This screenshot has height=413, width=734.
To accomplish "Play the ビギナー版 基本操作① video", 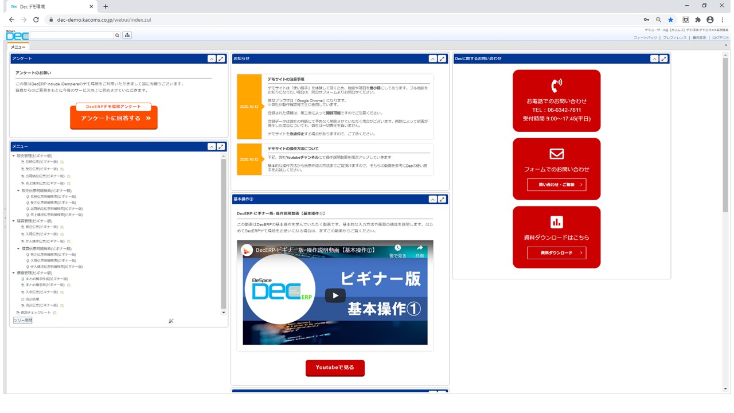I will 335,295.
